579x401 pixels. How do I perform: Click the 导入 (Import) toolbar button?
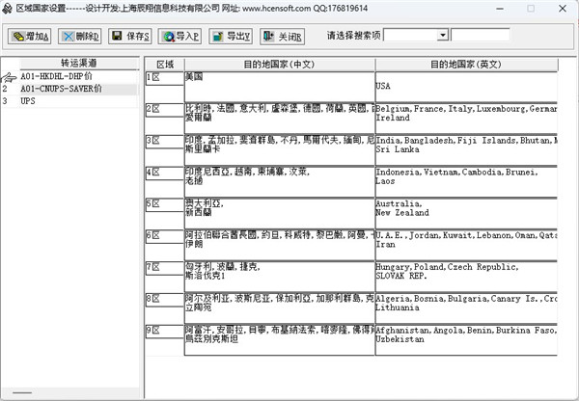point(179,37)
